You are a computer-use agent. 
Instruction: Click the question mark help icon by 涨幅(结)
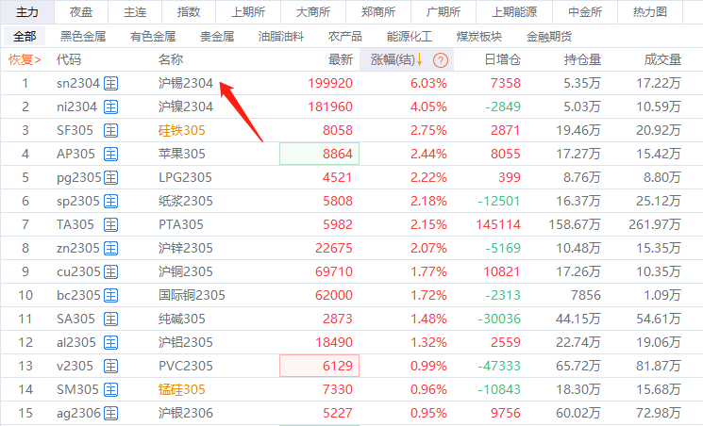(440, 59)
